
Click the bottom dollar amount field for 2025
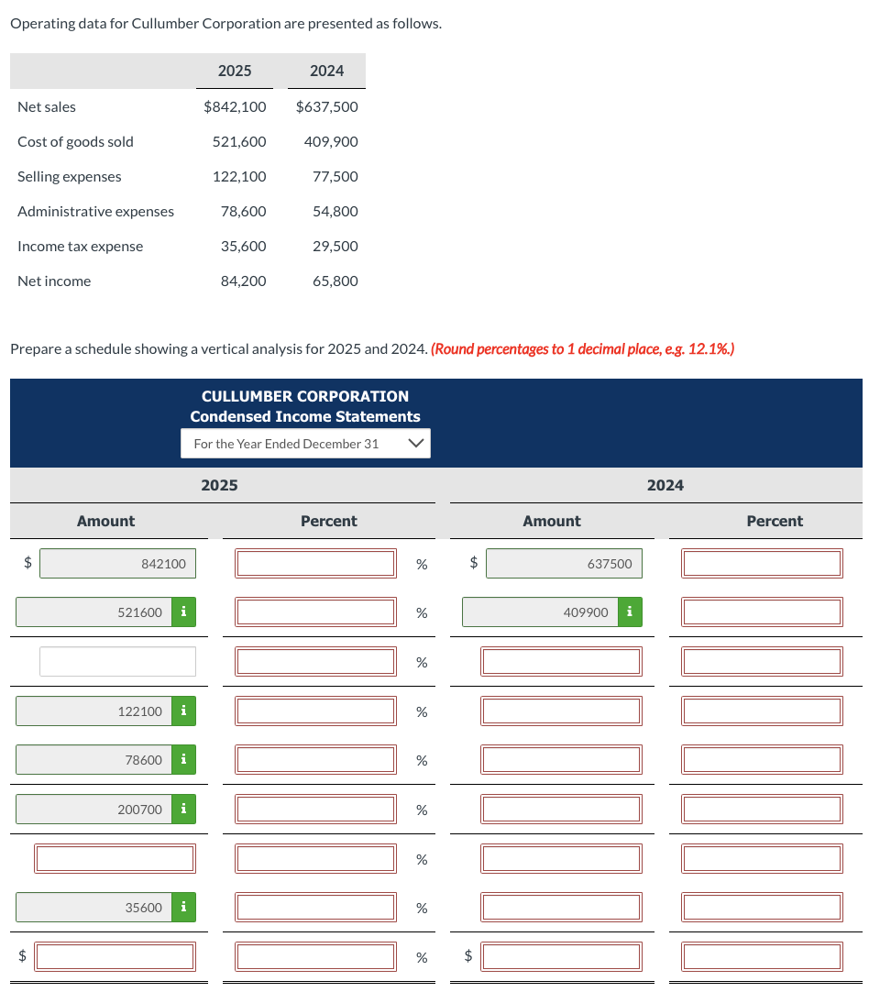115,955
